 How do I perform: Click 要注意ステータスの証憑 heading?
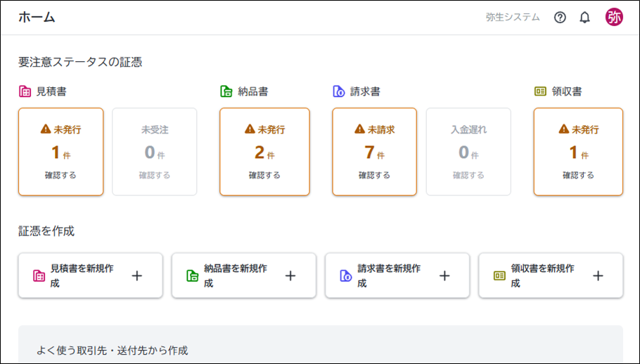tap(80, 62)
